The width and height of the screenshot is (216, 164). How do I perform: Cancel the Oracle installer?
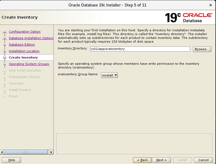pos(204,160)
